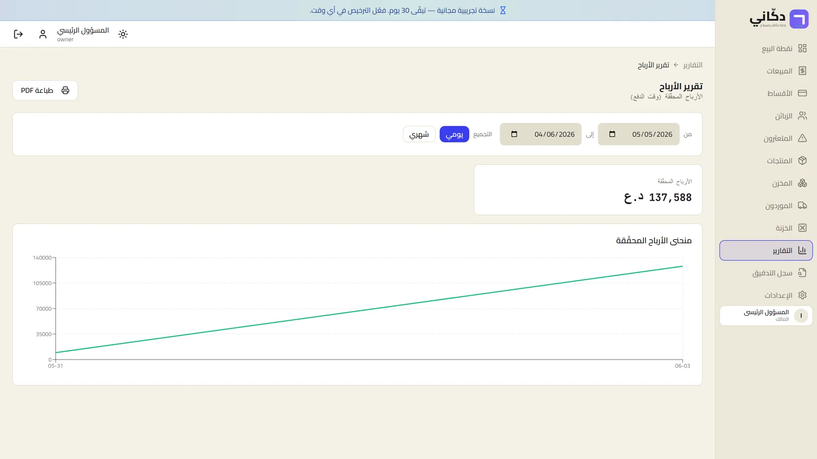817x459 pixels.
Task: Toggle the light/dark theme sun icon
Action: click(x=123, y=34)
